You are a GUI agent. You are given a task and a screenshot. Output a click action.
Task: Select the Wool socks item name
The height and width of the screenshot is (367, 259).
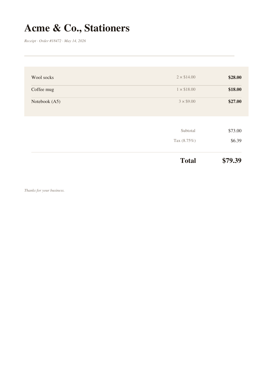pos(43,77)
